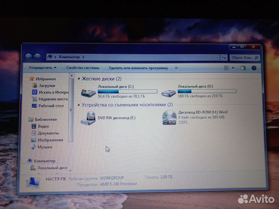Viewport: 279px width, 209px height.
Task: Click Свойства системы in toolbar
Action: [x=83, y=68]
